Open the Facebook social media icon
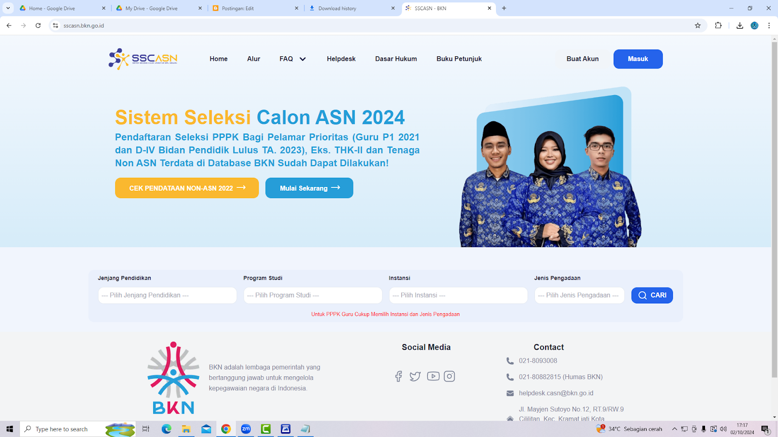 (398, 376)
